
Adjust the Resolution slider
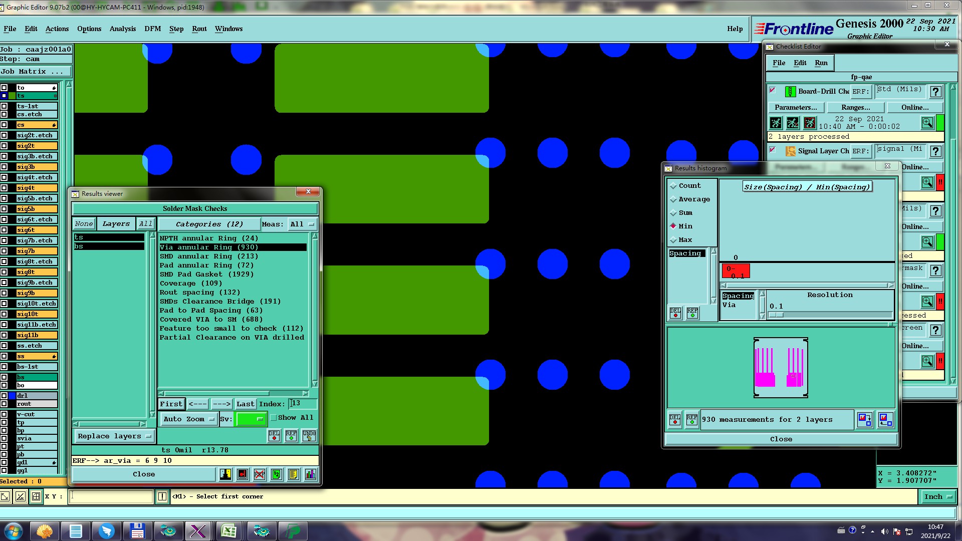point(776,315)
